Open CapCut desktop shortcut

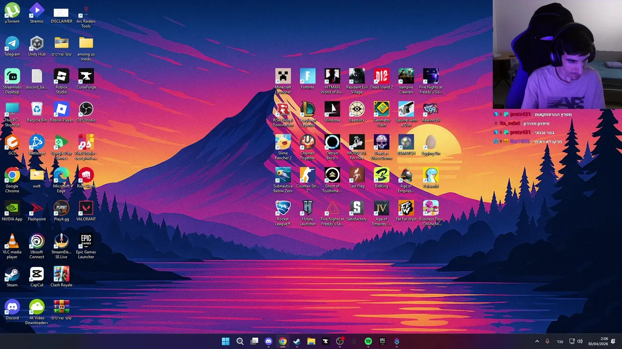tap(36, 277)
